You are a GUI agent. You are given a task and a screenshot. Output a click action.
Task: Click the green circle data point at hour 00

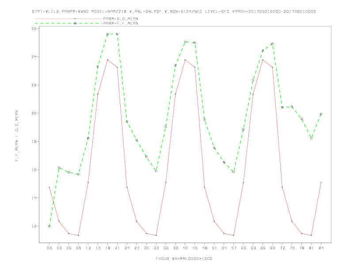(49, 226)
